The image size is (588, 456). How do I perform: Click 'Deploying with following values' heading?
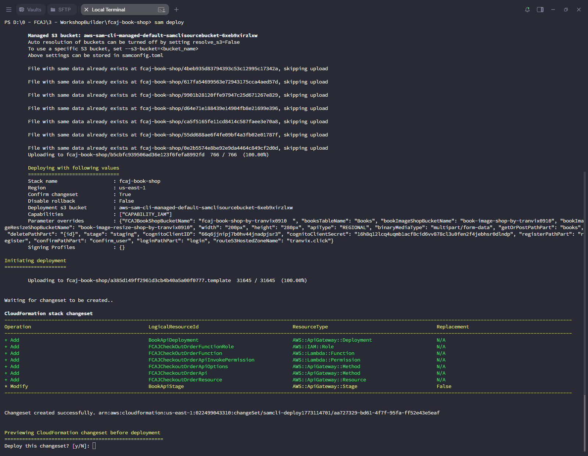pos(73,168)
